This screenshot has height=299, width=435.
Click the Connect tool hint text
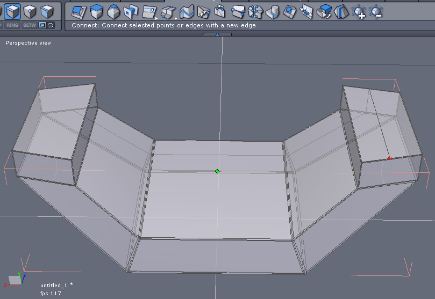(x=163, y=25)
